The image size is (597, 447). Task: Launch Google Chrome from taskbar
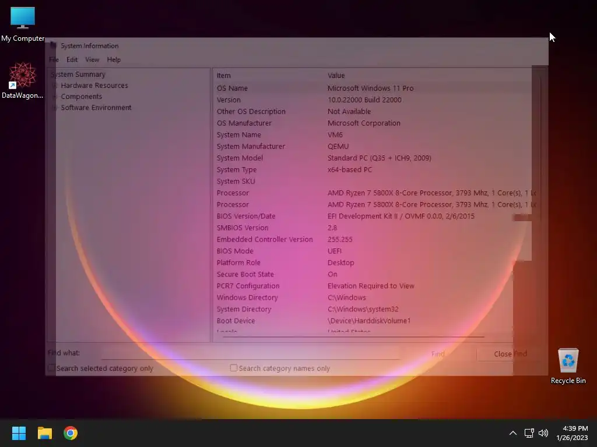pyautogui.click(x=71, y=433)
